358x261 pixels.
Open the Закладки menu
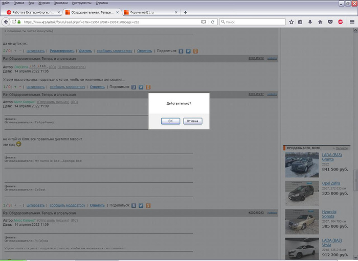coord(61,3)
